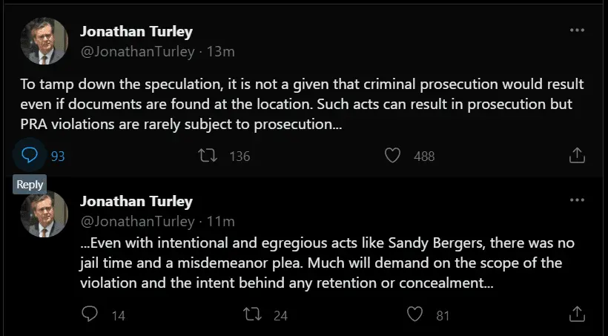
Task: Open Jonathan Turley's profile name in first tweet
Action: [x=136, y=32]
